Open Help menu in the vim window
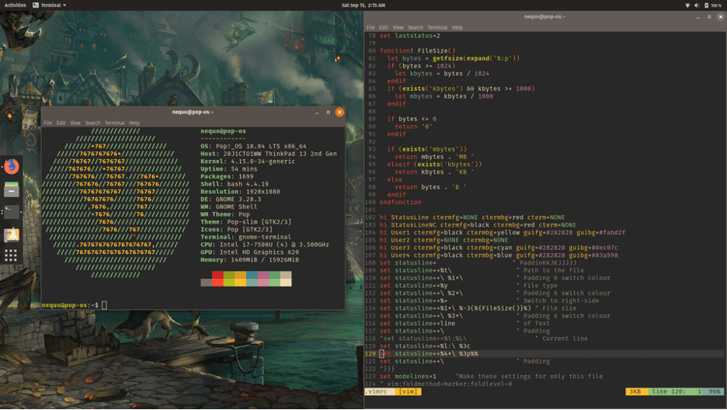Screen dimensions: 727x410 point(457,27)
